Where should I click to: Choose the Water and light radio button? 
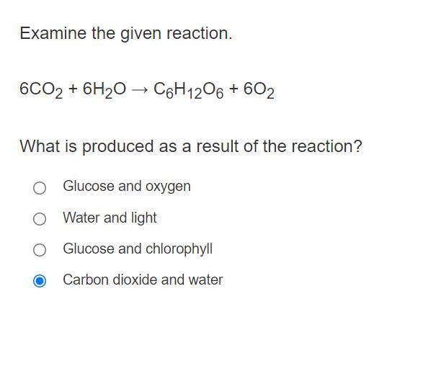[40, 219]
